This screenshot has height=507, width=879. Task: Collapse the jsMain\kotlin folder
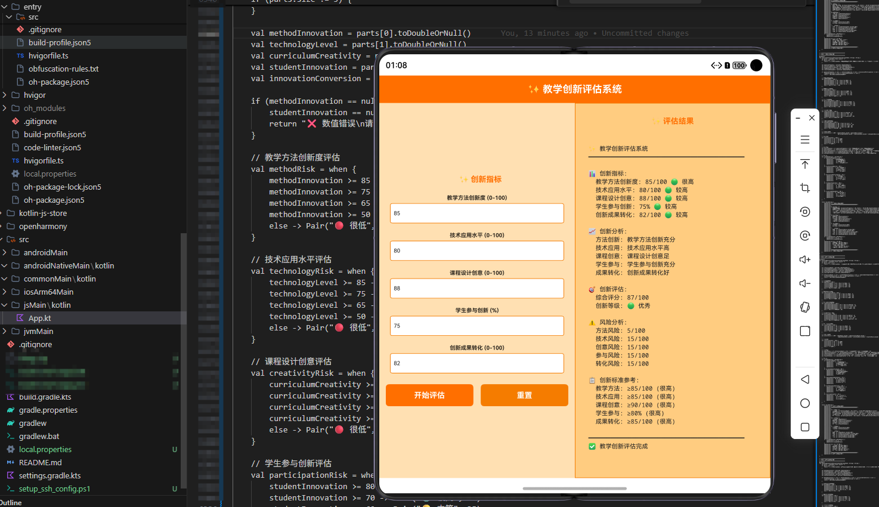[x=5, y=305]
